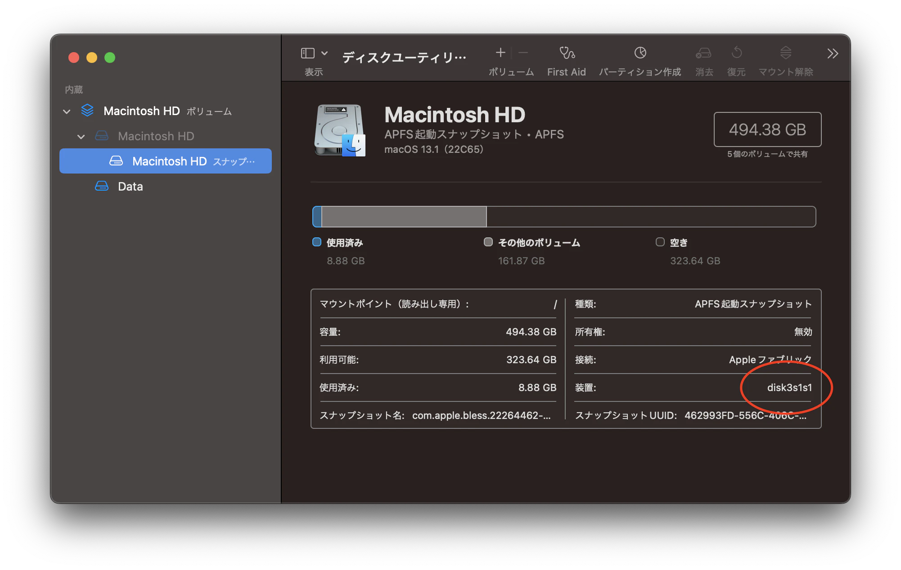Click the ボリューム toolbar label

(x=511, y=72)
